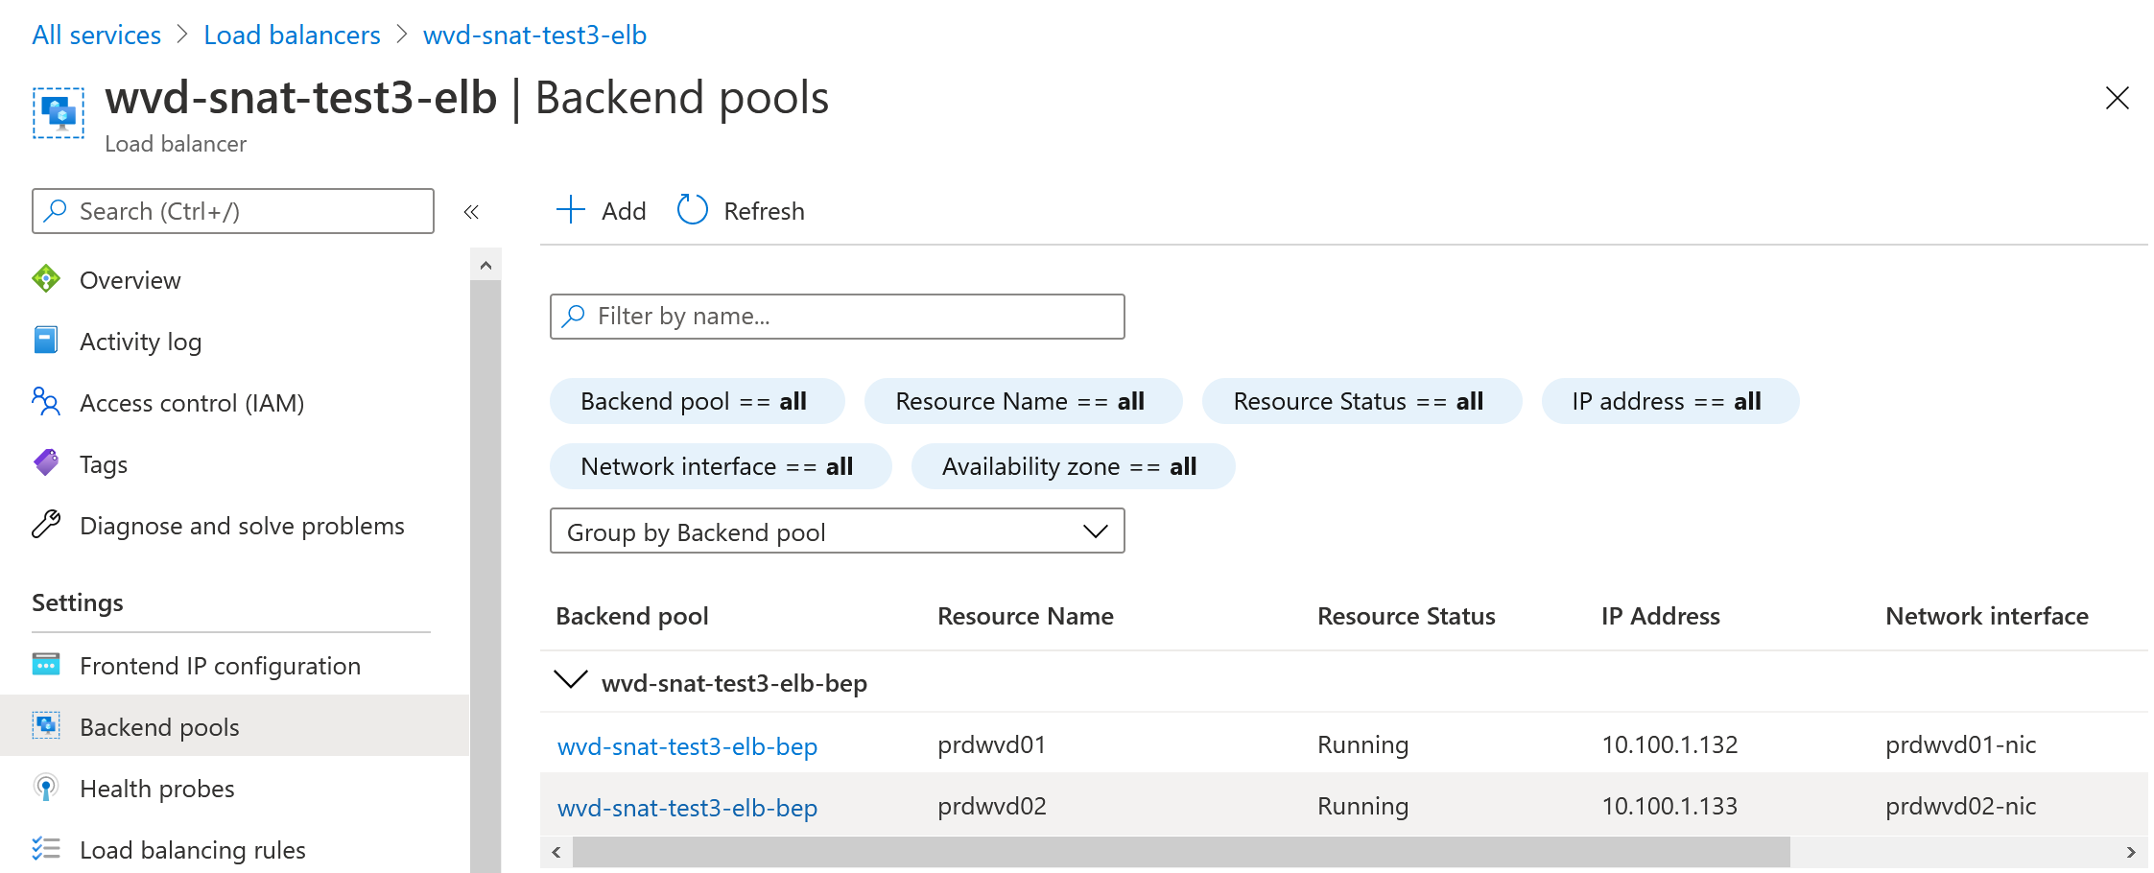Image resolution: width=2154 pixels, height=873 pixels.
Task: Open the Network interface == all filter
Action: click(x=721, y=466)
